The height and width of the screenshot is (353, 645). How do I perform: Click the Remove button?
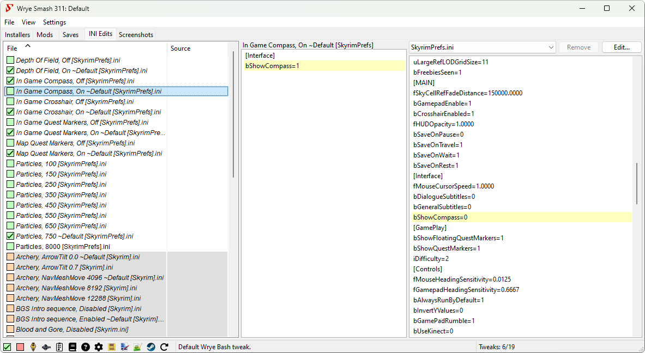point(578,47)
